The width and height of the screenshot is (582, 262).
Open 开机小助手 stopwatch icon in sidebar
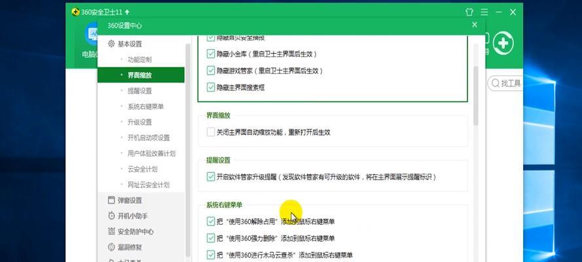[x=111, y=216]
